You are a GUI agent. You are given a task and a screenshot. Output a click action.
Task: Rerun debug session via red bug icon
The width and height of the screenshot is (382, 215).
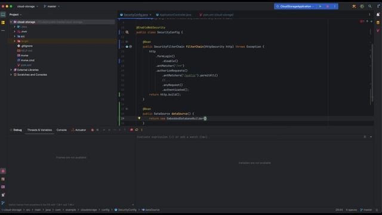[x=93, y=130]
